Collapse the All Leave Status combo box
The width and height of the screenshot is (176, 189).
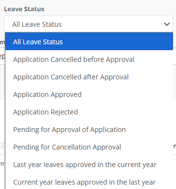click(x=88, y=24)
